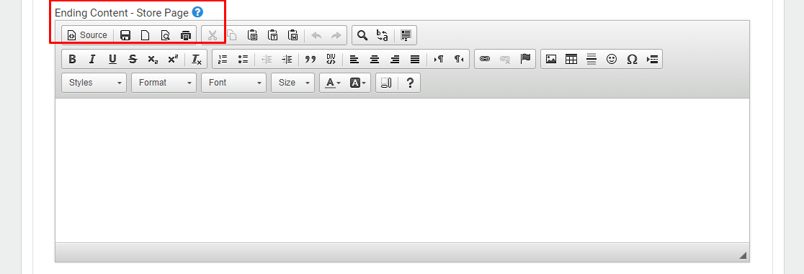Screen dimensions: 804x274
Task: Insert a page break
Action: (652, 59)
